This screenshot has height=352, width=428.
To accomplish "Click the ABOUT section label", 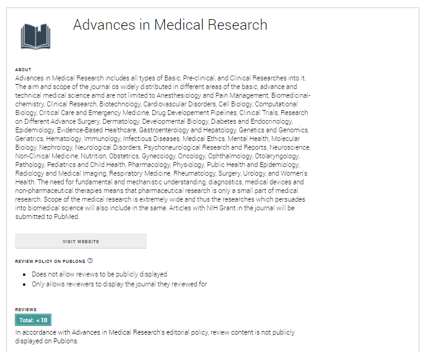I will 23,70.
